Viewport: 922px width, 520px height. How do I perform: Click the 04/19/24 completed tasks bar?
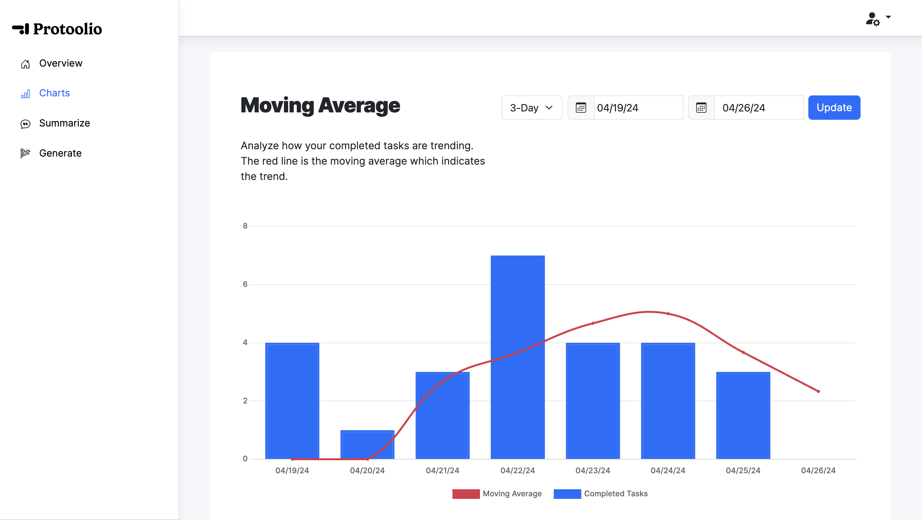click(292, 401)
